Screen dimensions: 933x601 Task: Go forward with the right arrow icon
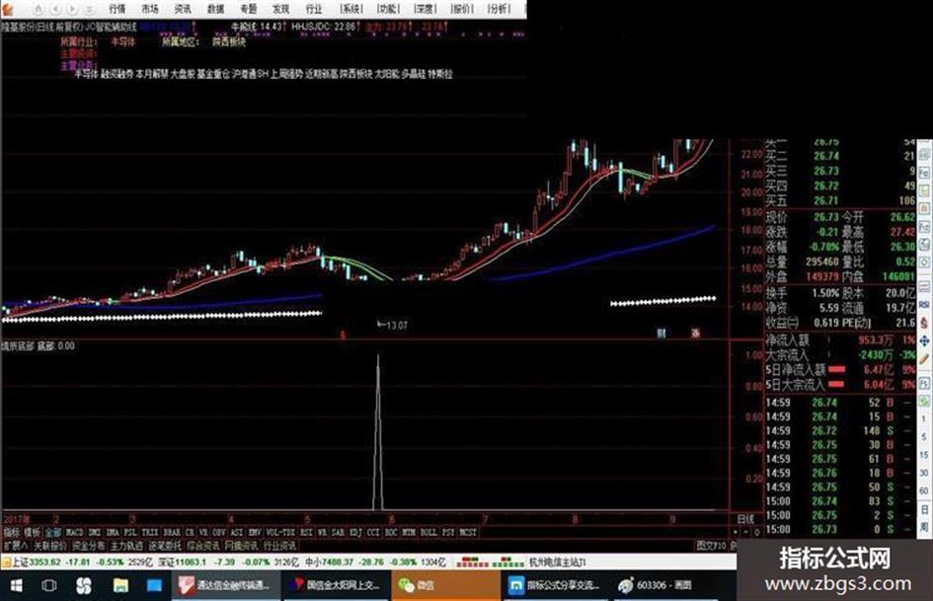click(x=72, y=9)
